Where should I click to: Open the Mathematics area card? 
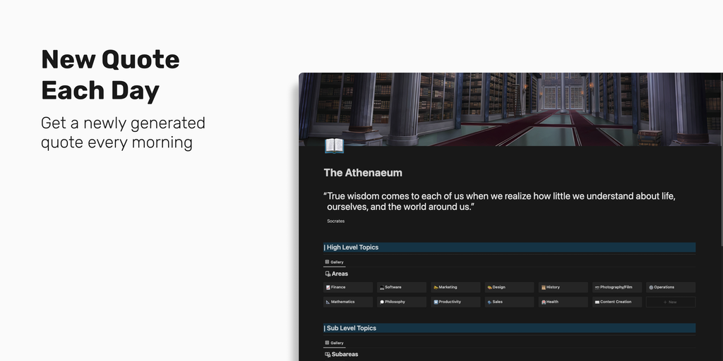(347, 302)
